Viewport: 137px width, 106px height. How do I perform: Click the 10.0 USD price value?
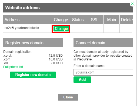(56, 59)
